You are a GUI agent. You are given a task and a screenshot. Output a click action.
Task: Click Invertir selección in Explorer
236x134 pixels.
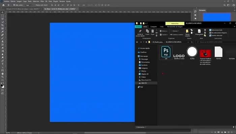click(216, 35)
